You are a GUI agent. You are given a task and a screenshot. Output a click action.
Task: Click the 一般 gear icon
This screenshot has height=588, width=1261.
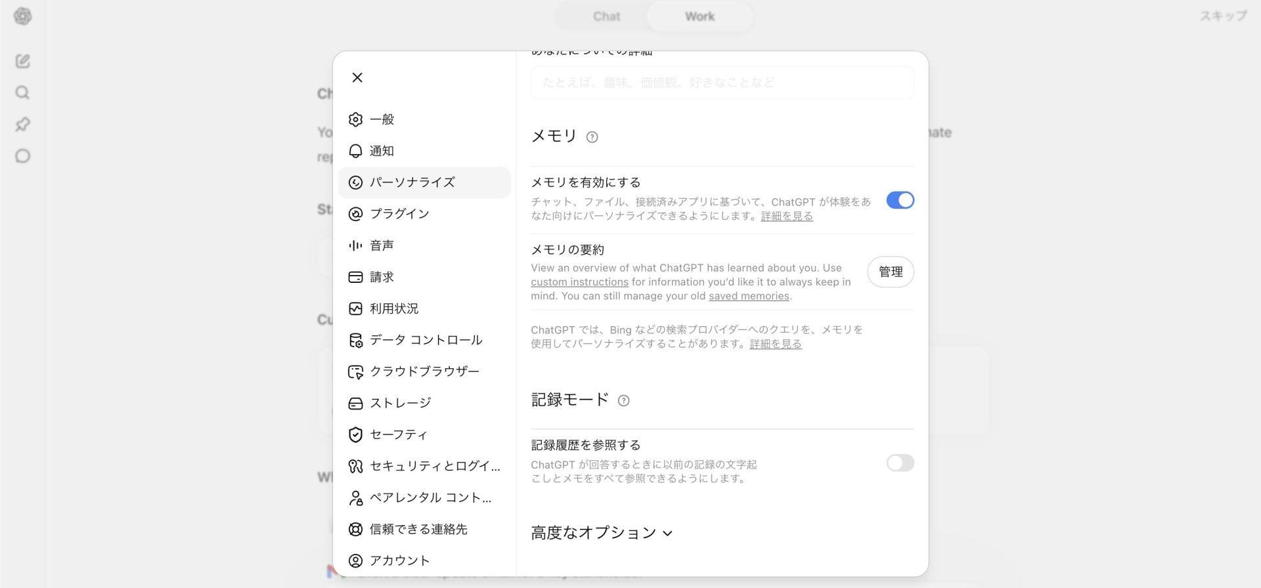[x=355, y=119]
